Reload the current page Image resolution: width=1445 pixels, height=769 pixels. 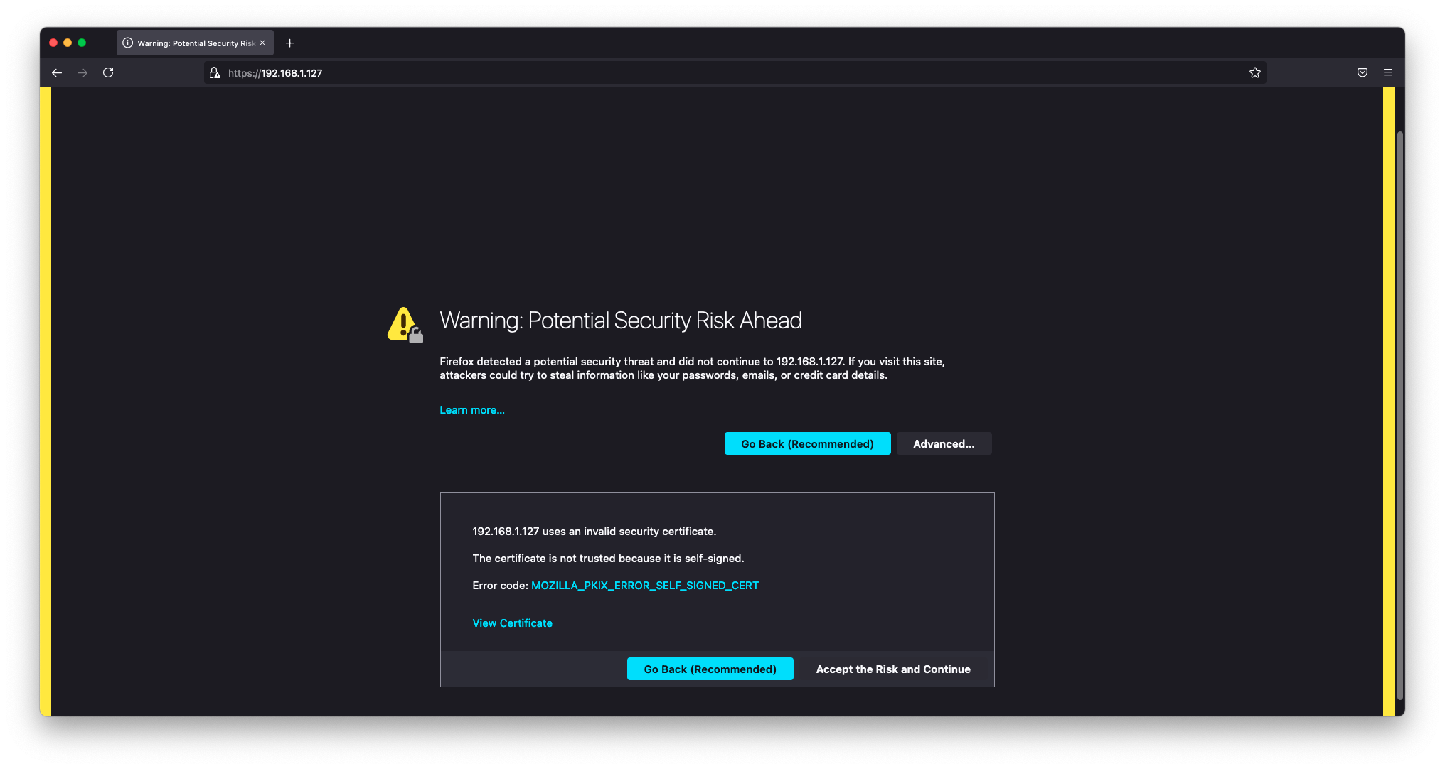coord(108,72)
